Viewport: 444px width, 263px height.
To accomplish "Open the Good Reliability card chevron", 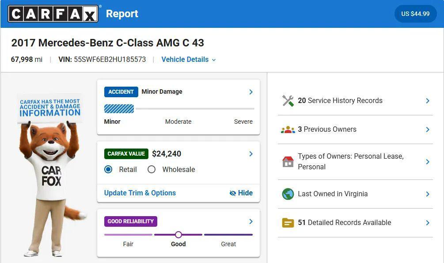I will pos(251,221).
